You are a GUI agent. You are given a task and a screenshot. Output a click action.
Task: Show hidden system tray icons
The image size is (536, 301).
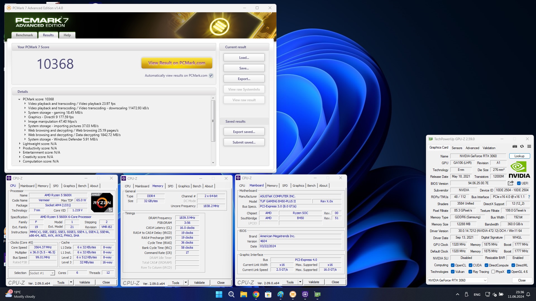pyautogui.click(x=457, y=294)
